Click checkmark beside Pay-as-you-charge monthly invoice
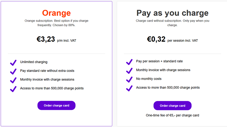 (129, 71)
